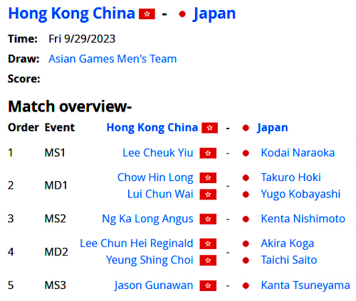
Task: Select Yeung Shing Choi player link
Action: (x=150, y=260)
